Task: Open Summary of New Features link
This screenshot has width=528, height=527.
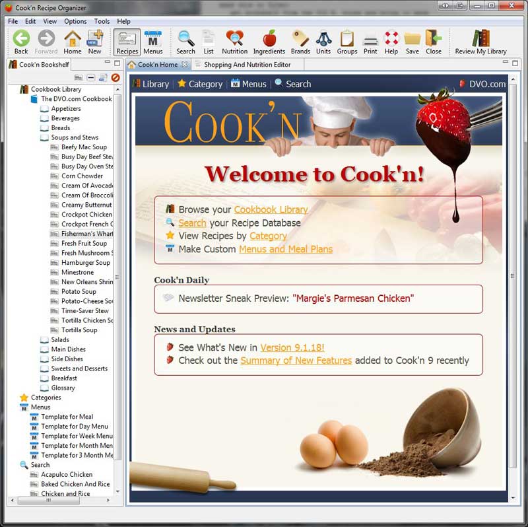Action: 296,361
